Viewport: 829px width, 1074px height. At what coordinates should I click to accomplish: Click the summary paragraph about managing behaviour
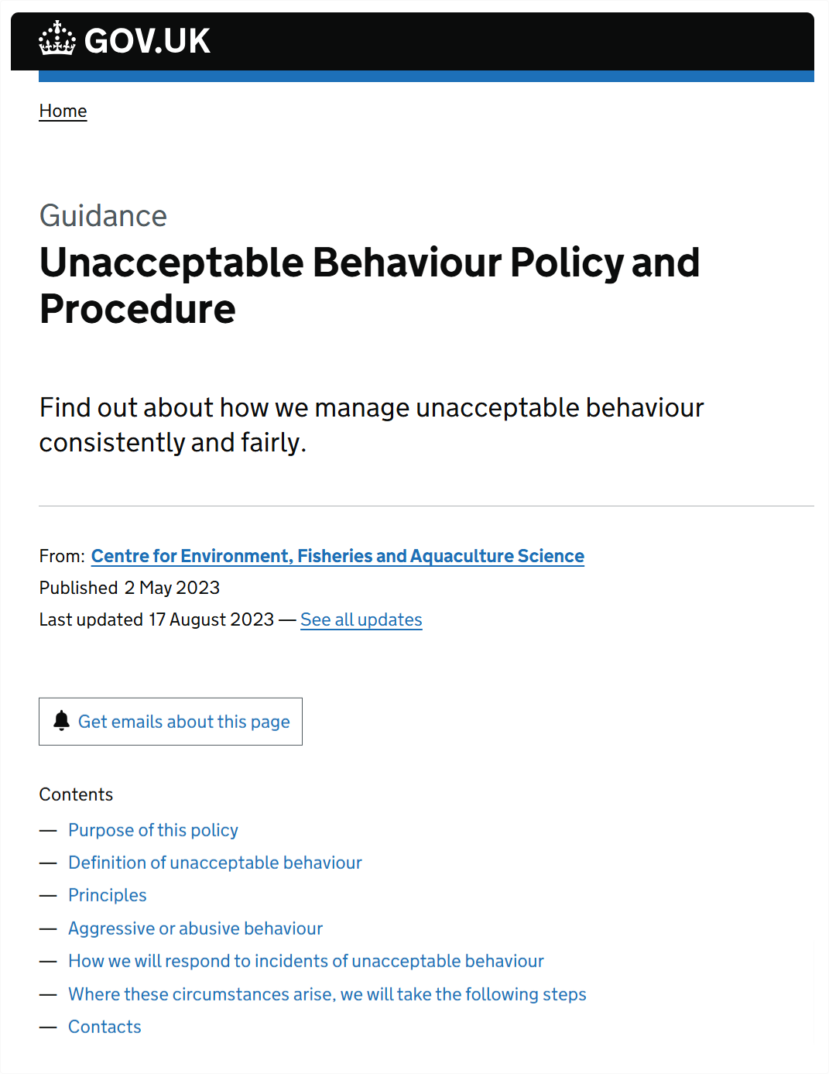click(372, 425)
